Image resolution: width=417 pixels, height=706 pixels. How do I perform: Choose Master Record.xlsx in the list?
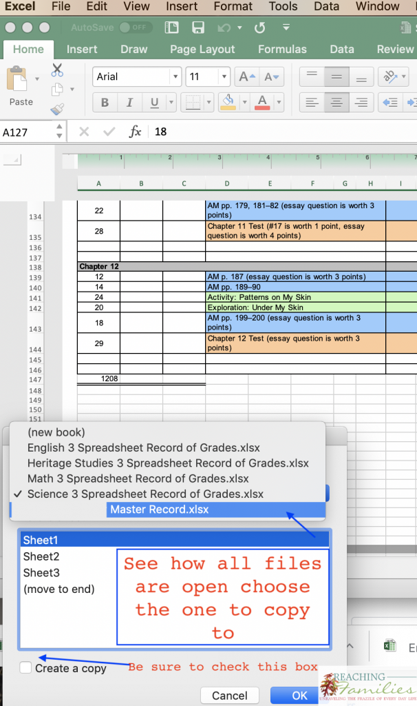point(168,510)
